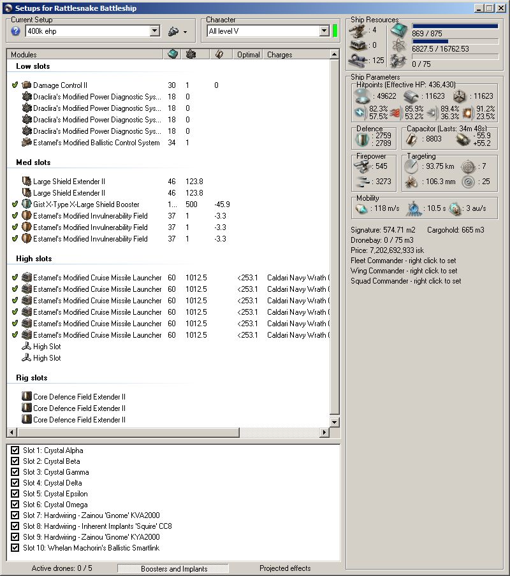Click the thermal resistance icon at 85.9%

[x=395, y=113]
